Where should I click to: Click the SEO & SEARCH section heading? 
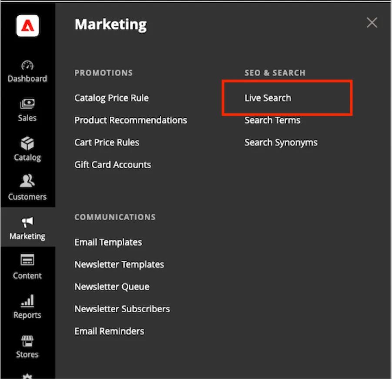(x=275, y=73)
